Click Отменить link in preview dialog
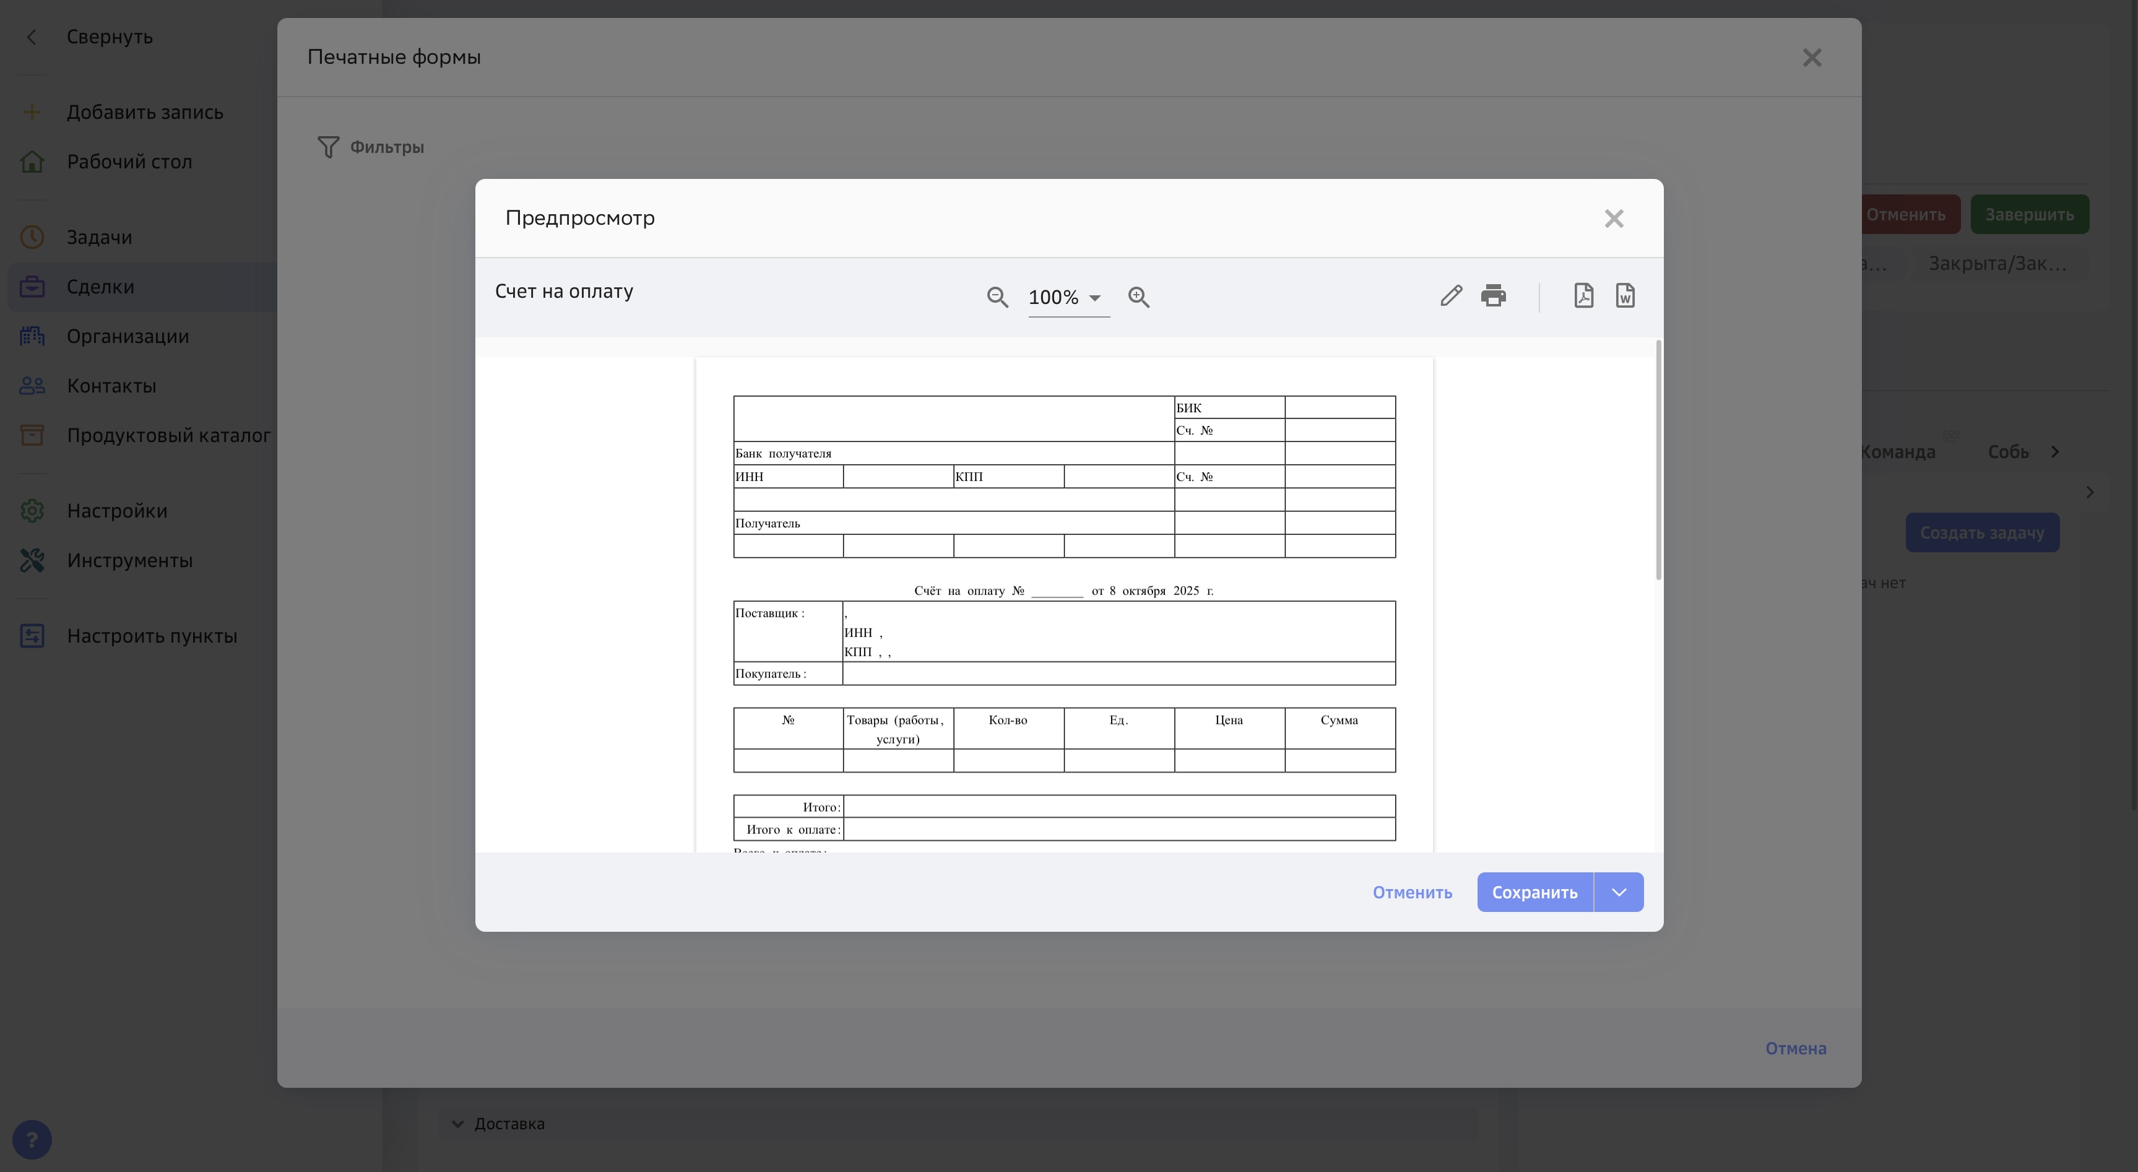This screenshot has width=2138, height=1172. 1412,892
